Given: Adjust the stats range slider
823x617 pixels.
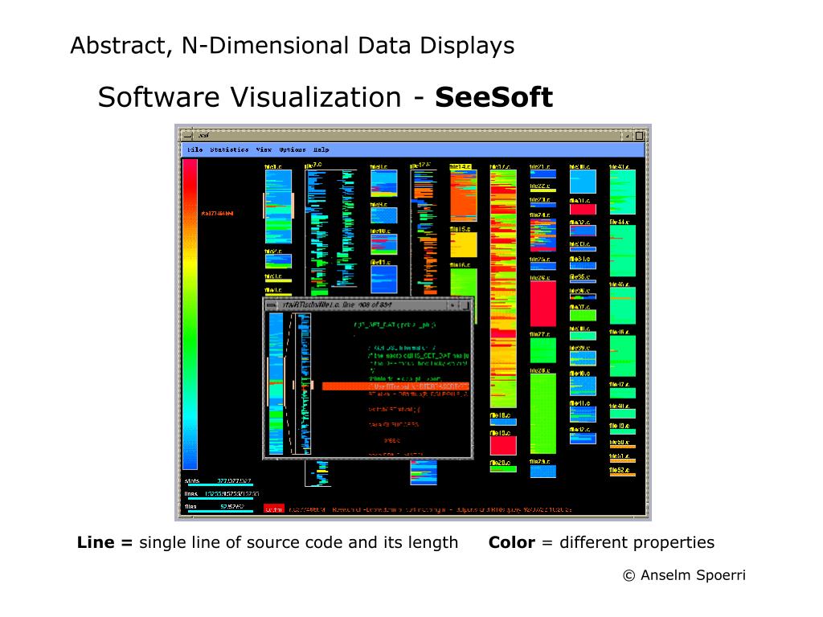Looking at the screenshot, I should 220,484.
